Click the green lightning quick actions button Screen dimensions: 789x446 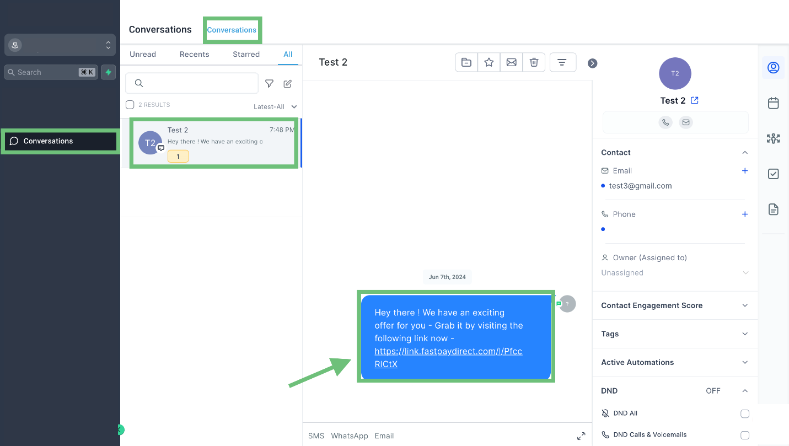click(x=109, y=72)
